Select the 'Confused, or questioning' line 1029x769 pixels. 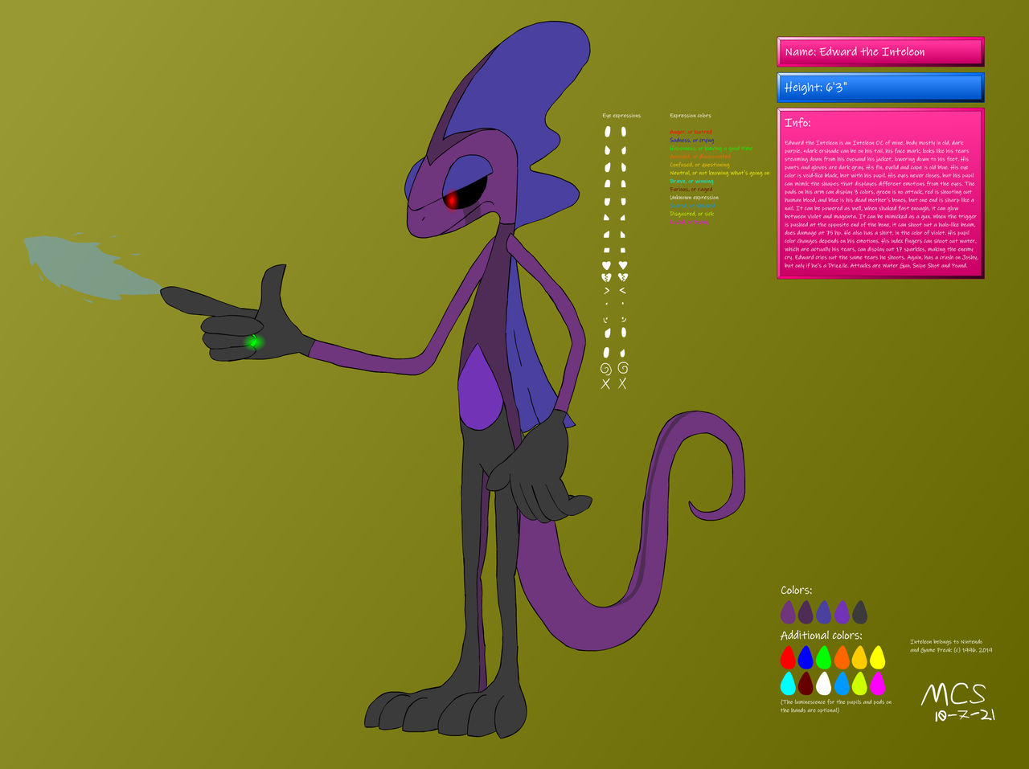click(699, 165)
